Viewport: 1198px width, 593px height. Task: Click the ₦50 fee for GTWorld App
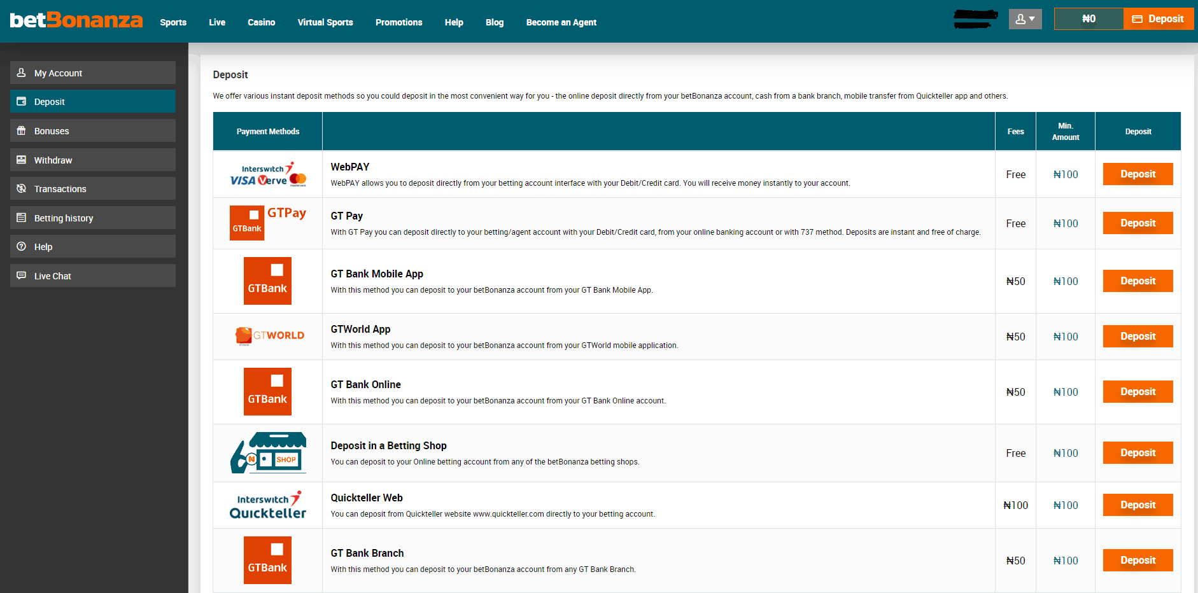(x=1016, y=337)
